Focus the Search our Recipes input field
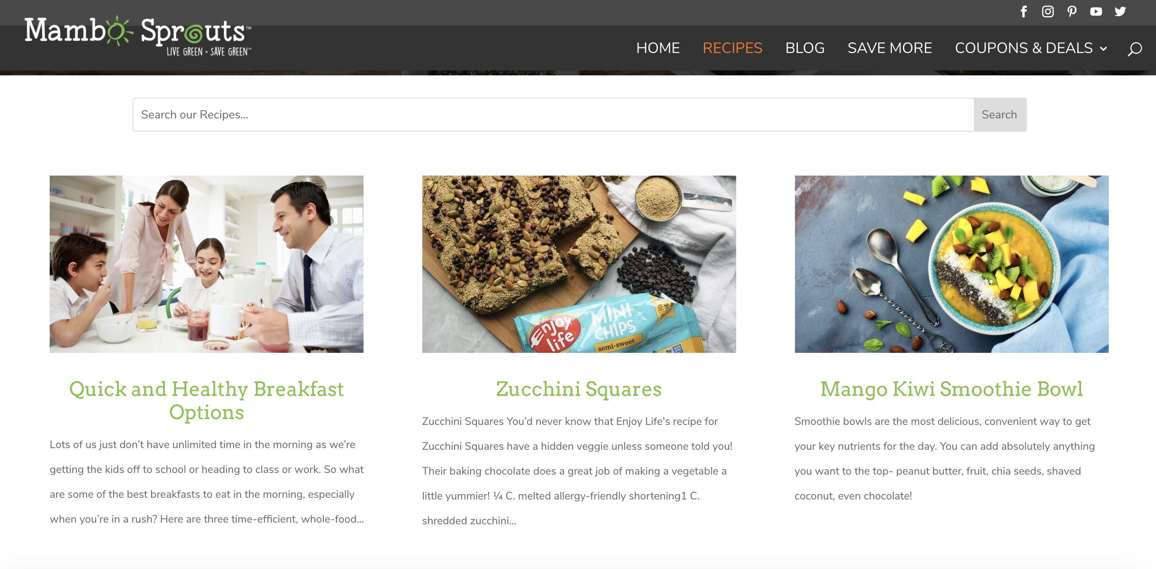This screenshot has width=1156, height=569. pos(553,114)
